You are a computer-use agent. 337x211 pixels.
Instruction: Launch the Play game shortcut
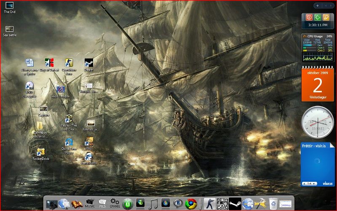pos(89,143)
